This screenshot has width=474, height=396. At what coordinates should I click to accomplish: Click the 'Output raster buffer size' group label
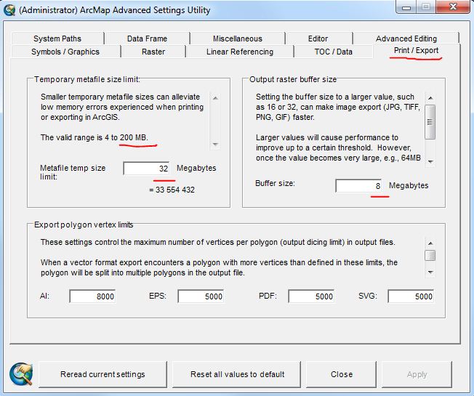pos(293,79)
